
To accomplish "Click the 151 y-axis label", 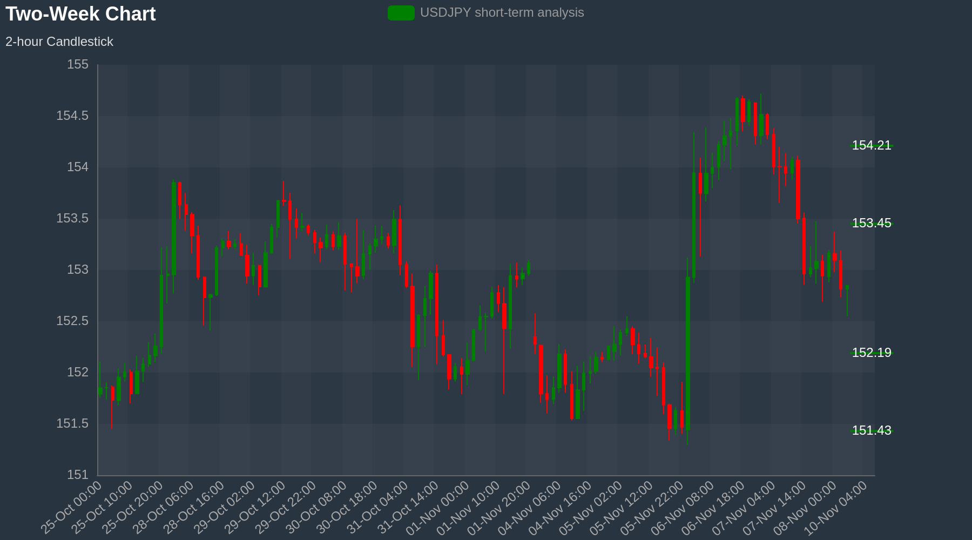I will click(x=78, y=475).
